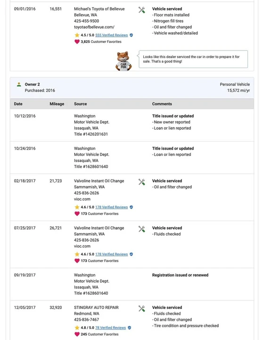Open the 78 Verified Reviews link
The width and height of the screenshot is (279, 340).
click(110, 328)
